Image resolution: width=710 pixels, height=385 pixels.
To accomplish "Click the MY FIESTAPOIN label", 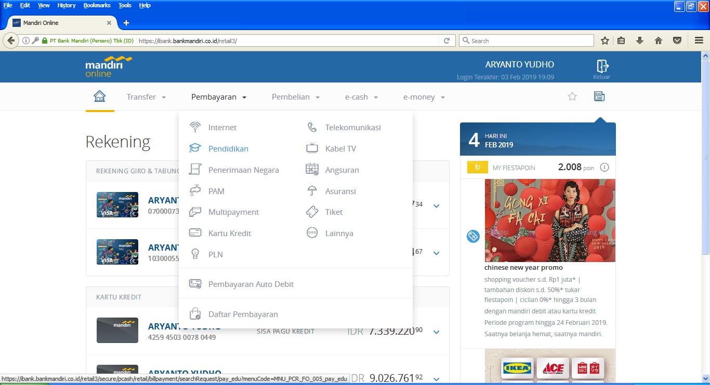I will 514,168.
